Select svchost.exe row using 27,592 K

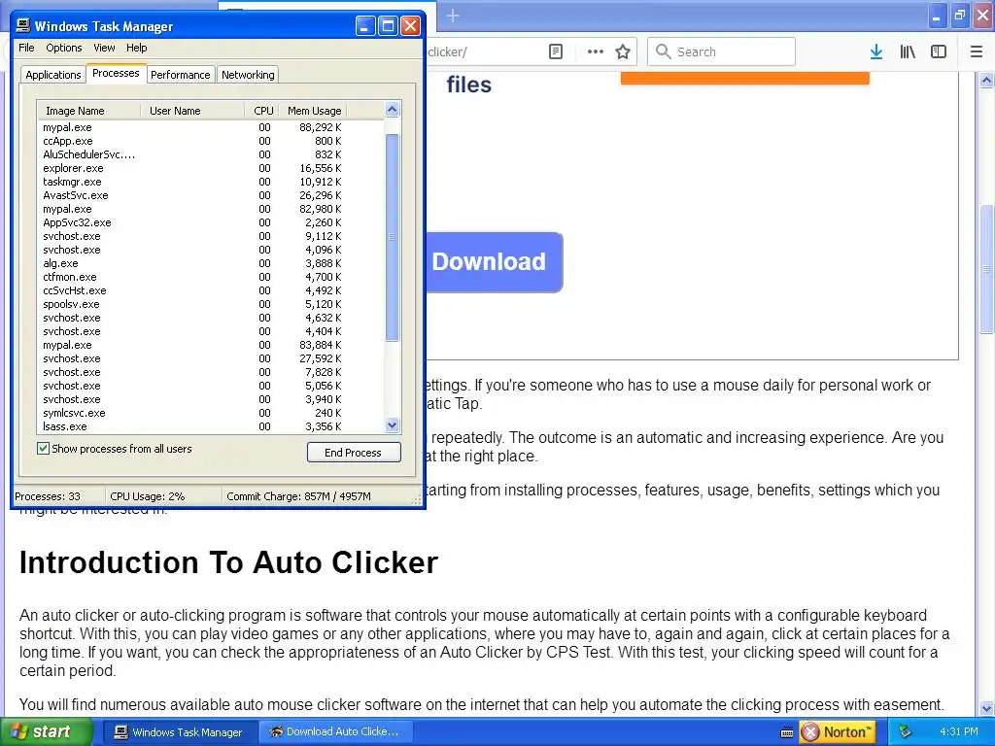(x=211, y=358)
